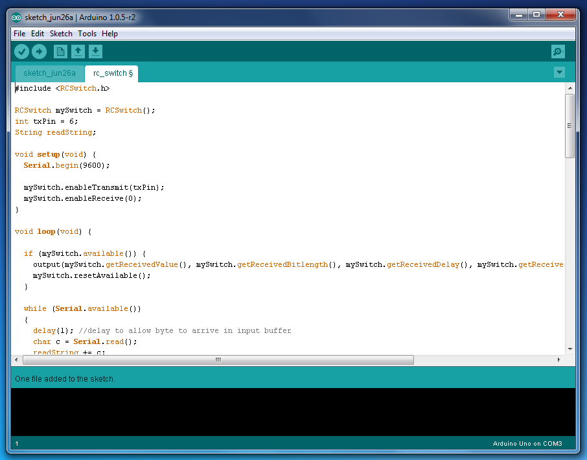Minimize the Arduino window
Image resolution: width=587 pixels, height=460 pixels.
pos(519,15)
